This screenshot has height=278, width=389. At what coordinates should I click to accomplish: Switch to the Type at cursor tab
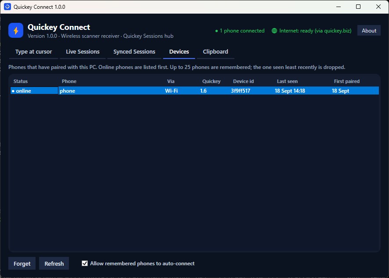[x=33, y=52]
